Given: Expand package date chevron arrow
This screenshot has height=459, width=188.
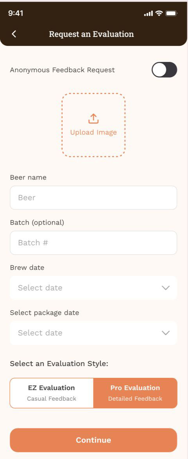Looking at the screenshot, I should tap(165, 333).
